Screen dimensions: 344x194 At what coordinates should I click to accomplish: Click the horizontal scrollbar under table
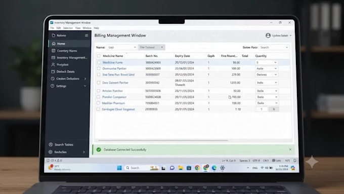tap(163, 140)
